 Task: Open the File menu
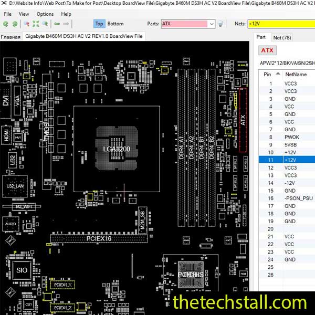click(x=8, y=14)
